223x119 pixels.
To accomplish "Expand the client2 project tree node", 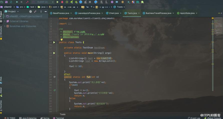I will click(x=5, y=16).
